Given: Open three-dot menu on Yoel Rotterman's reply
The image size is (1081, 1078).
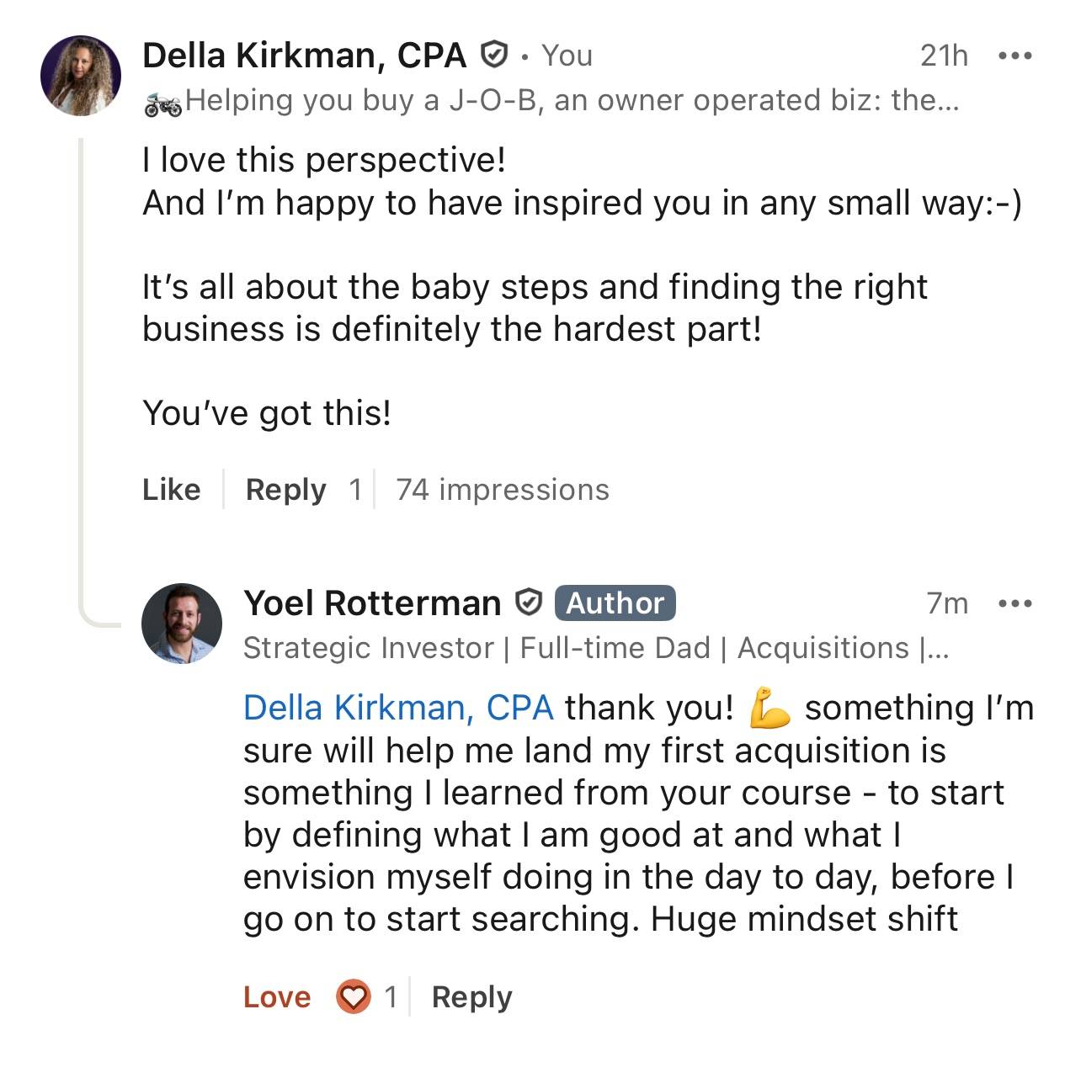Looking at the screenshot, I should [1014, 603].
